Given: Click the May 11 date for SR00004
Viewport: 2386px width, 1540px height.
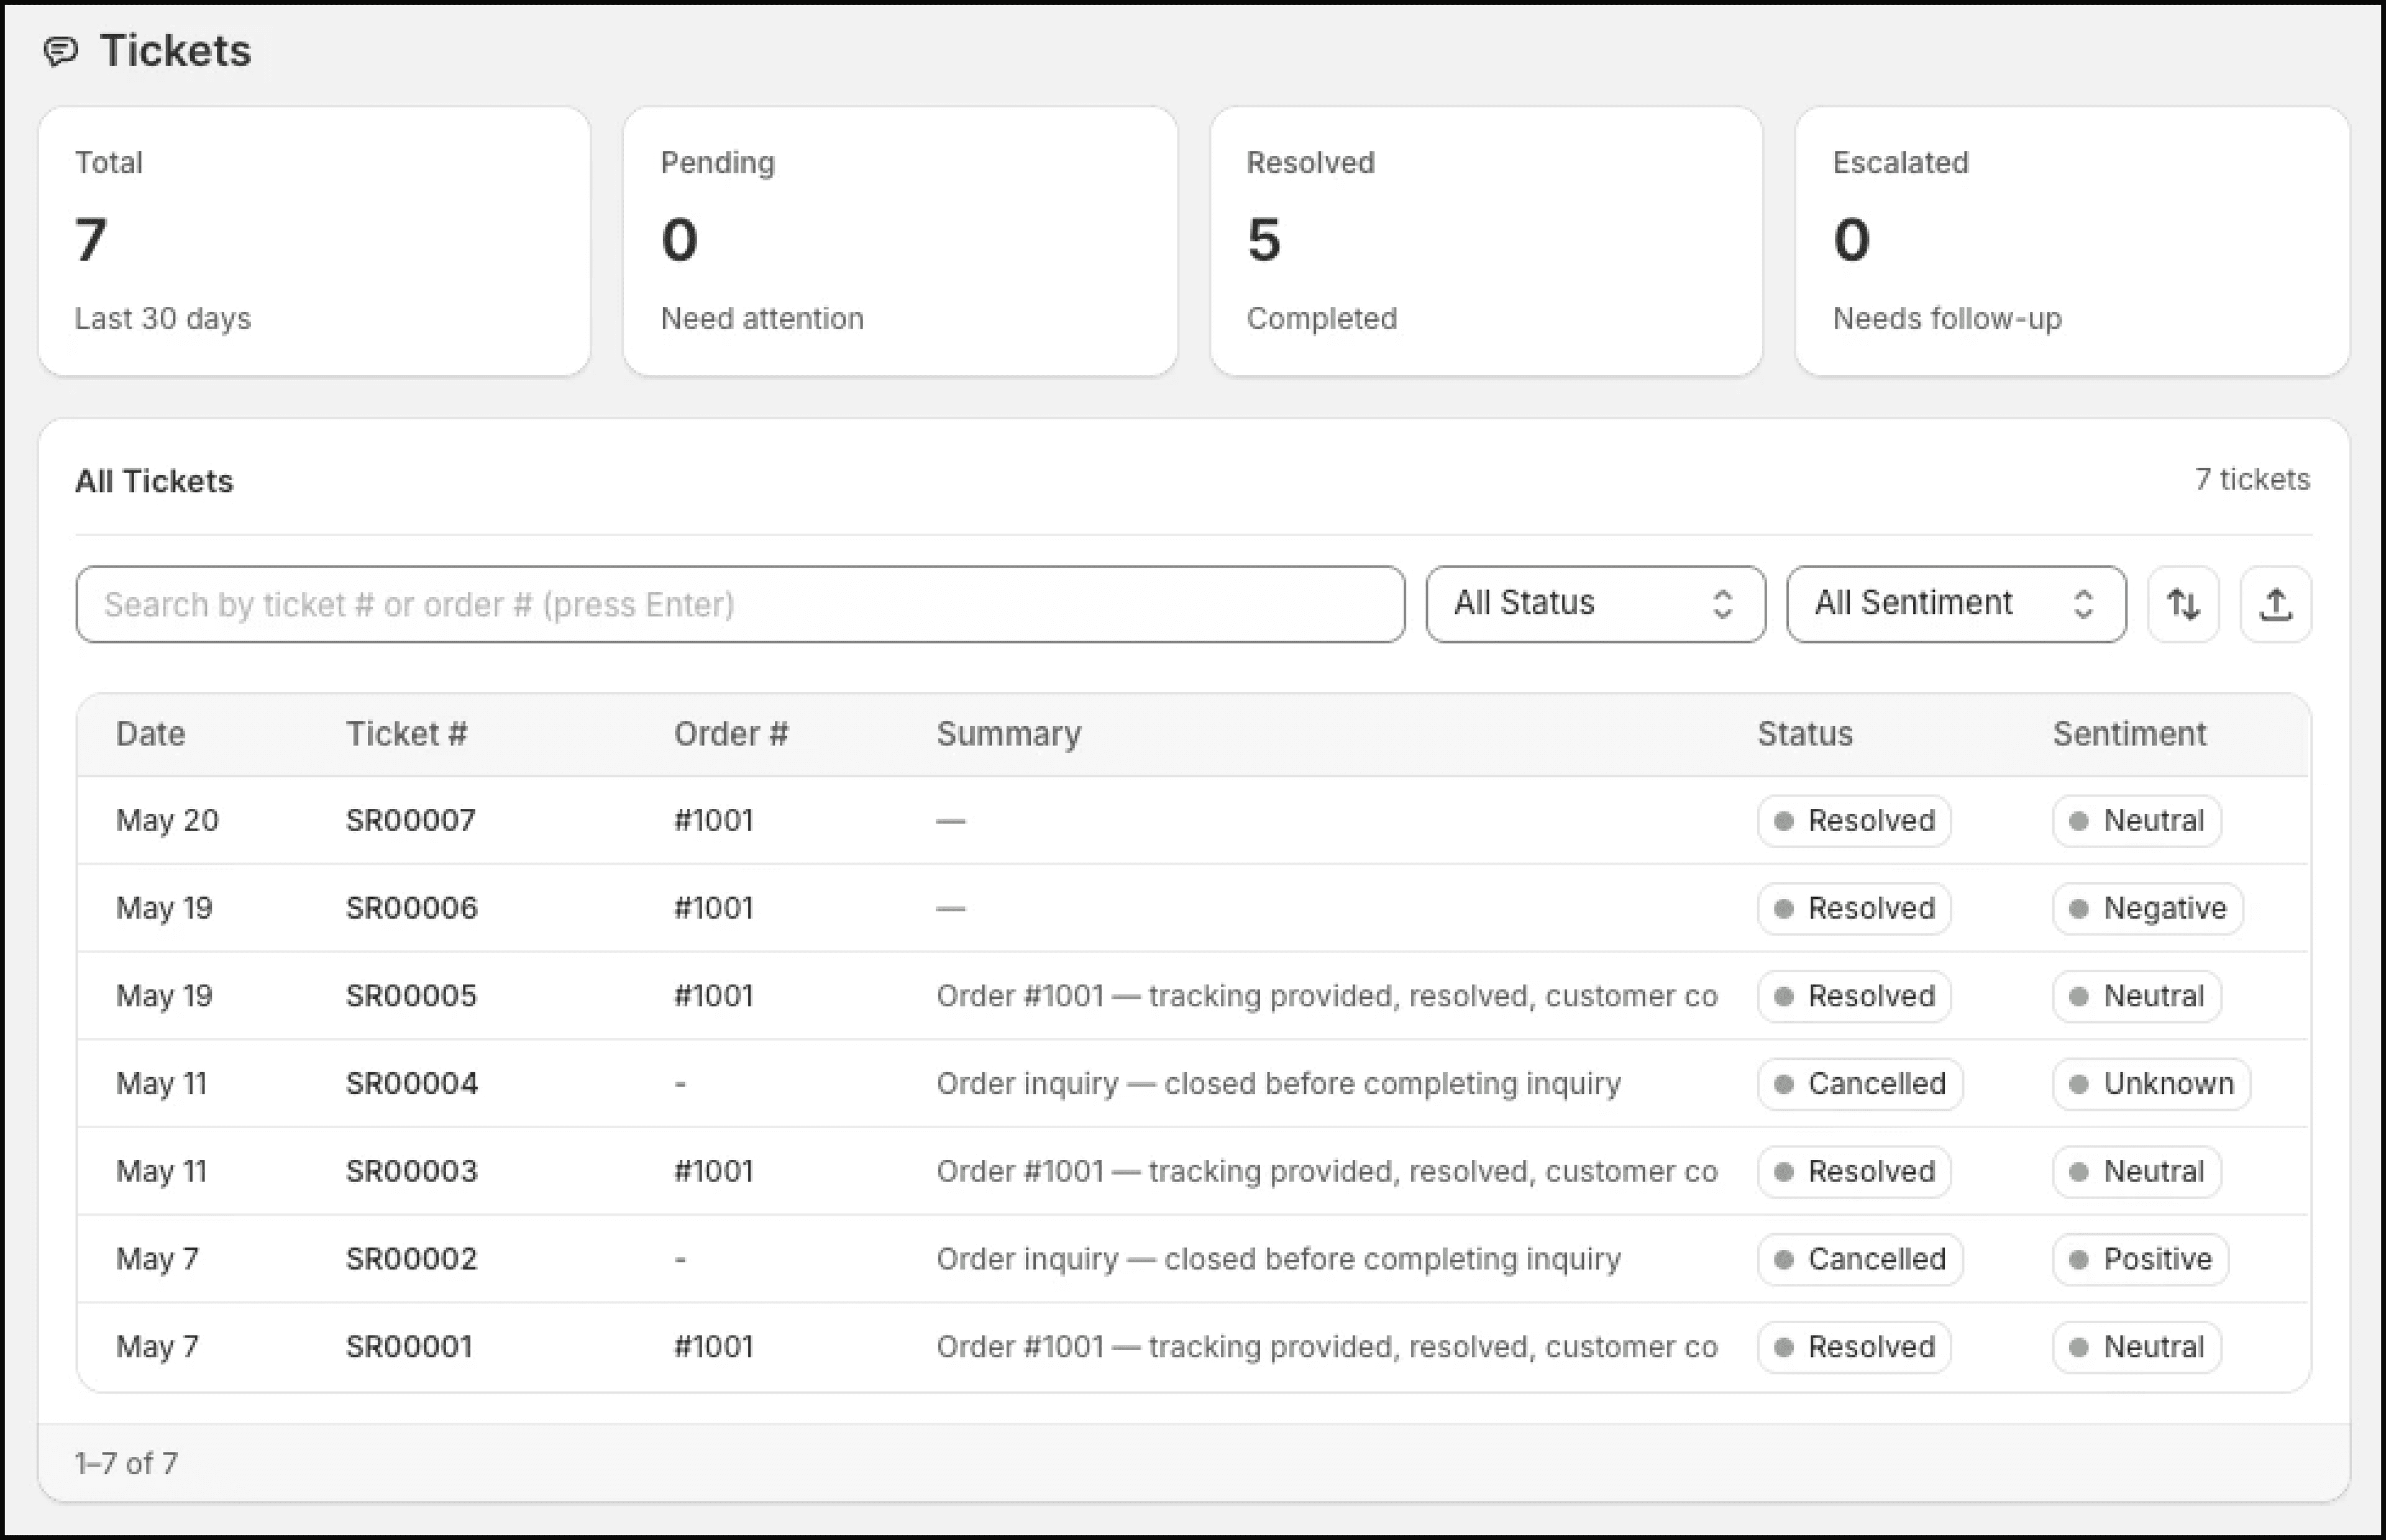Looking at the screenshot, I should point(161,1084).
